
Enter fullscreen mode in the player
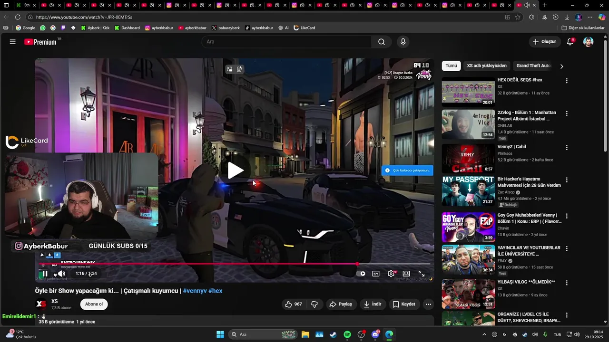(422, 274)
